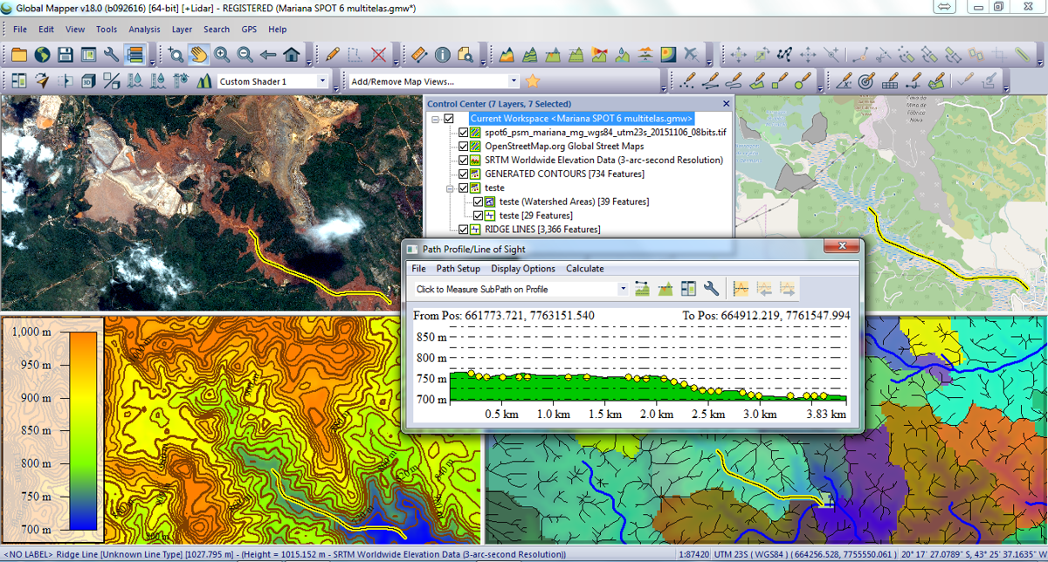1048x562 pixels.
Task: Open the Path Setup menu
Action: pos(458,269)
